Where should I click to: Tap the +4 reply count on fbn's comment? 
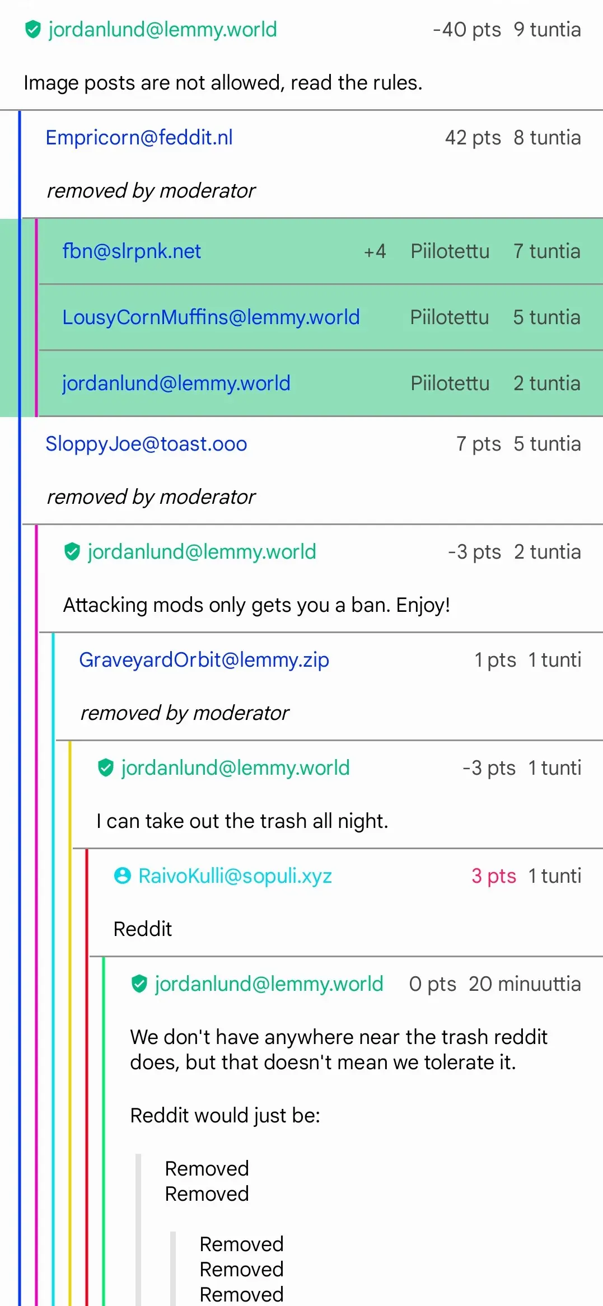click(375, 251)
